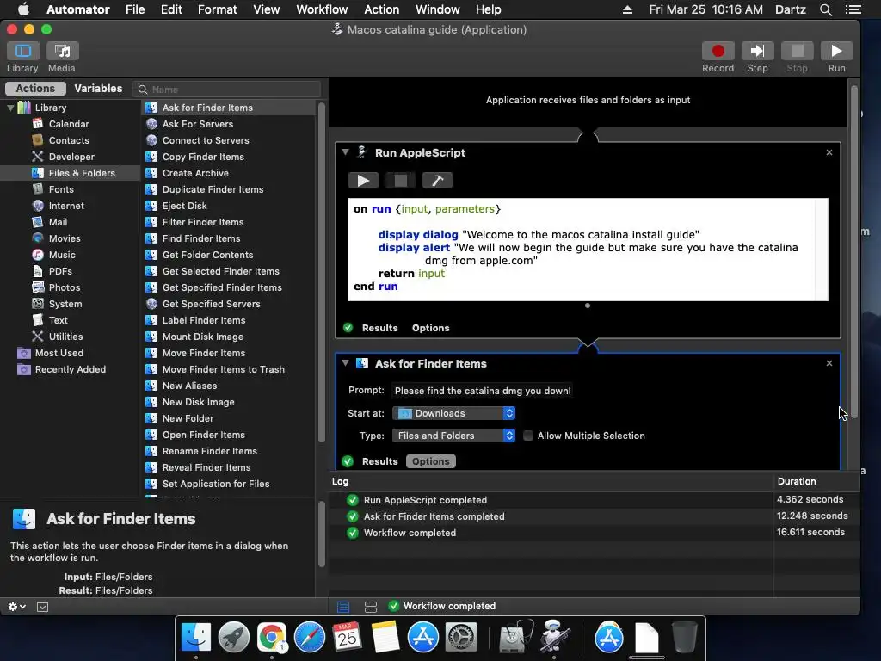Collapse the Ask for Finder Items action
Image resolution: width=881 pixels, height=661 pixels.
click(x=346, y=362)
